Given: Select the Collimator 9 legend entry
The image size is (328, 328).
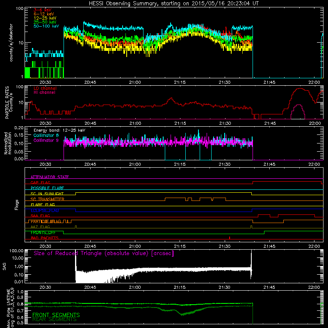Looking at the screenshot, I should coord(46,140).
